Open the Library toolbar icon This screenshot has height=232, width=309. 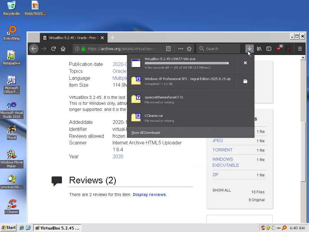point(259,49)
